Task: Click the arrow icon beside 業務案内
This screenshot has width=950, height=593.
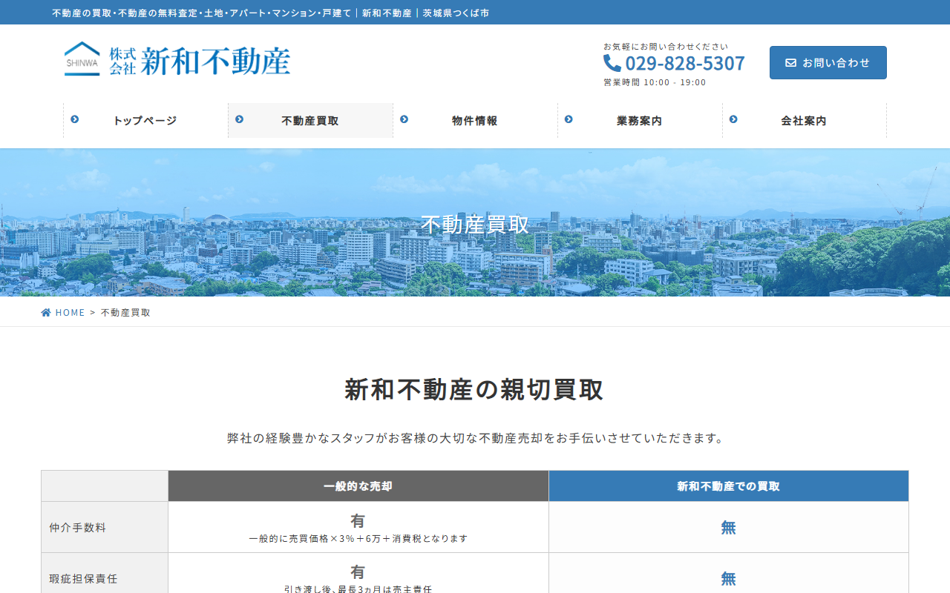Action: click(569, 119)
